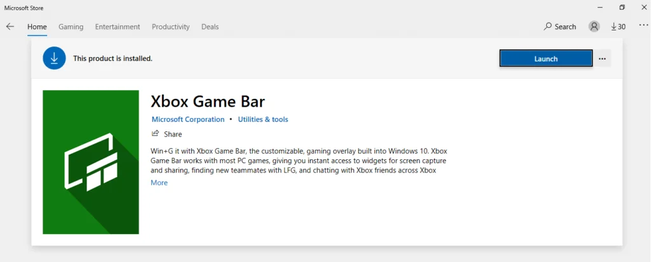Close the Microsoft Store window
The height and width of the screenshot is (262, 651).
pyautogui.click(x=644, y=8)
